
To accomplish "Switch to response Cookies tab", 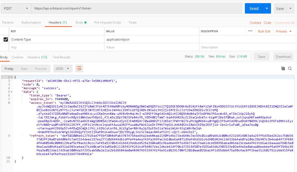I will point(18,57).
